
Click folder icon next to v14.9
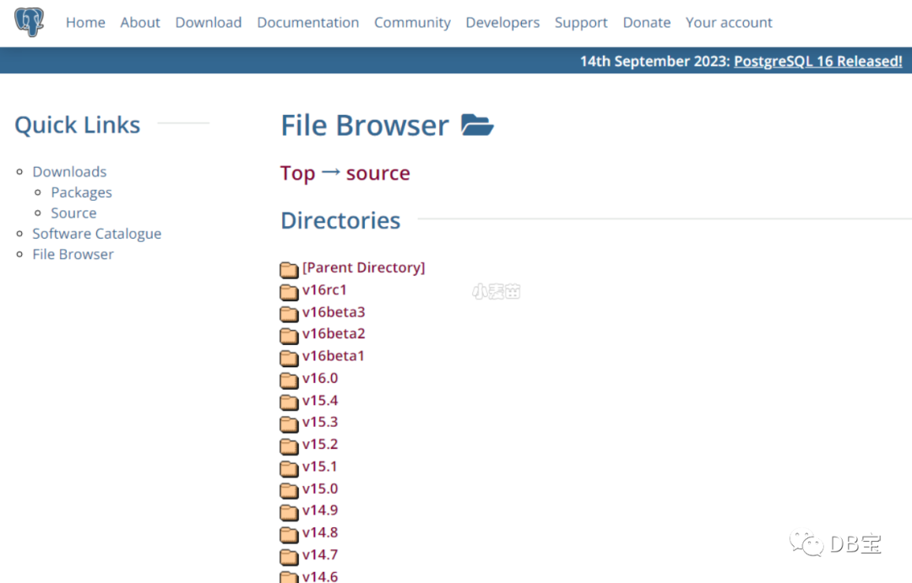[289, 512]
